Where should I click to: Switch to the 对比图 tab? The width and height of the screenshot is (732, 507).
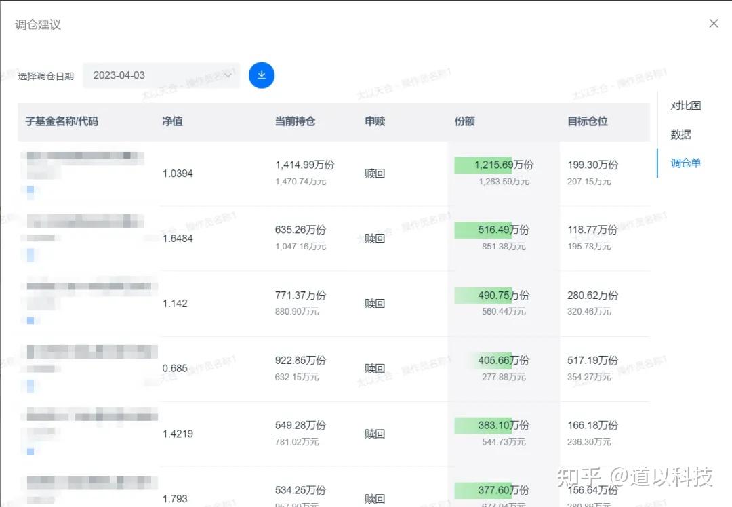tap(685, 106)
